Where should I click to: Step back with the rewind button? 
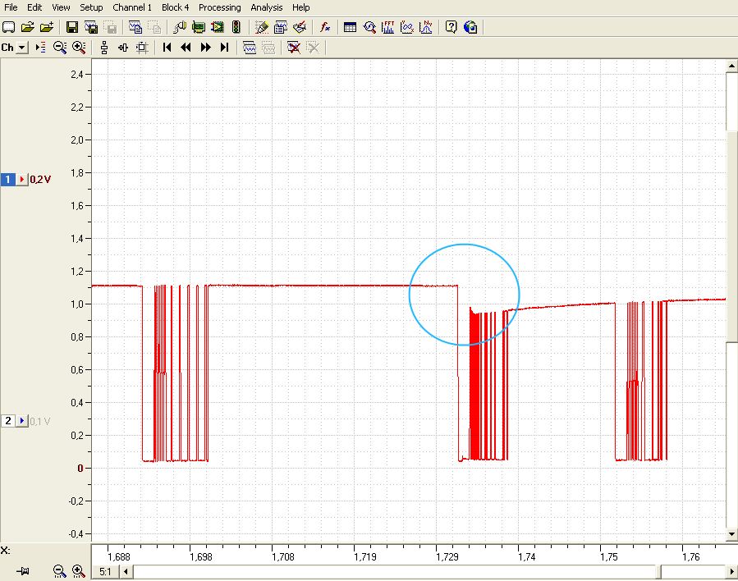coord(186,47)
